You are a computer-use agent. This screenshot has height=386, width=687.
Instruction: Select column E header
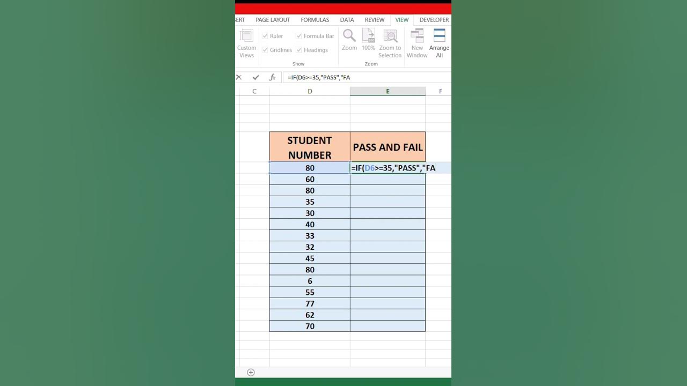388,91
